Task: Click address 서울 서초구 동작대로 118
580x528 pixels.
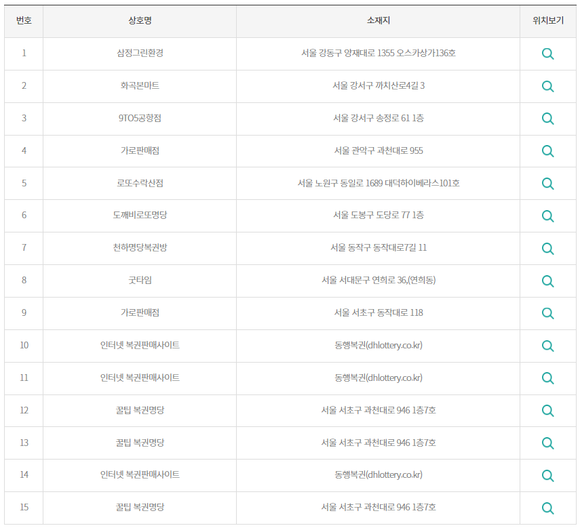Action: [x=379, y=312]
